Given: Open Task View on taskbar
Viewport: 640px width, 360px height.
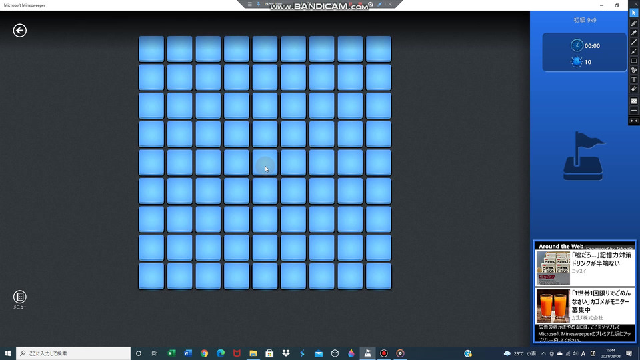Looking at the screenshot, I should 154,353.
